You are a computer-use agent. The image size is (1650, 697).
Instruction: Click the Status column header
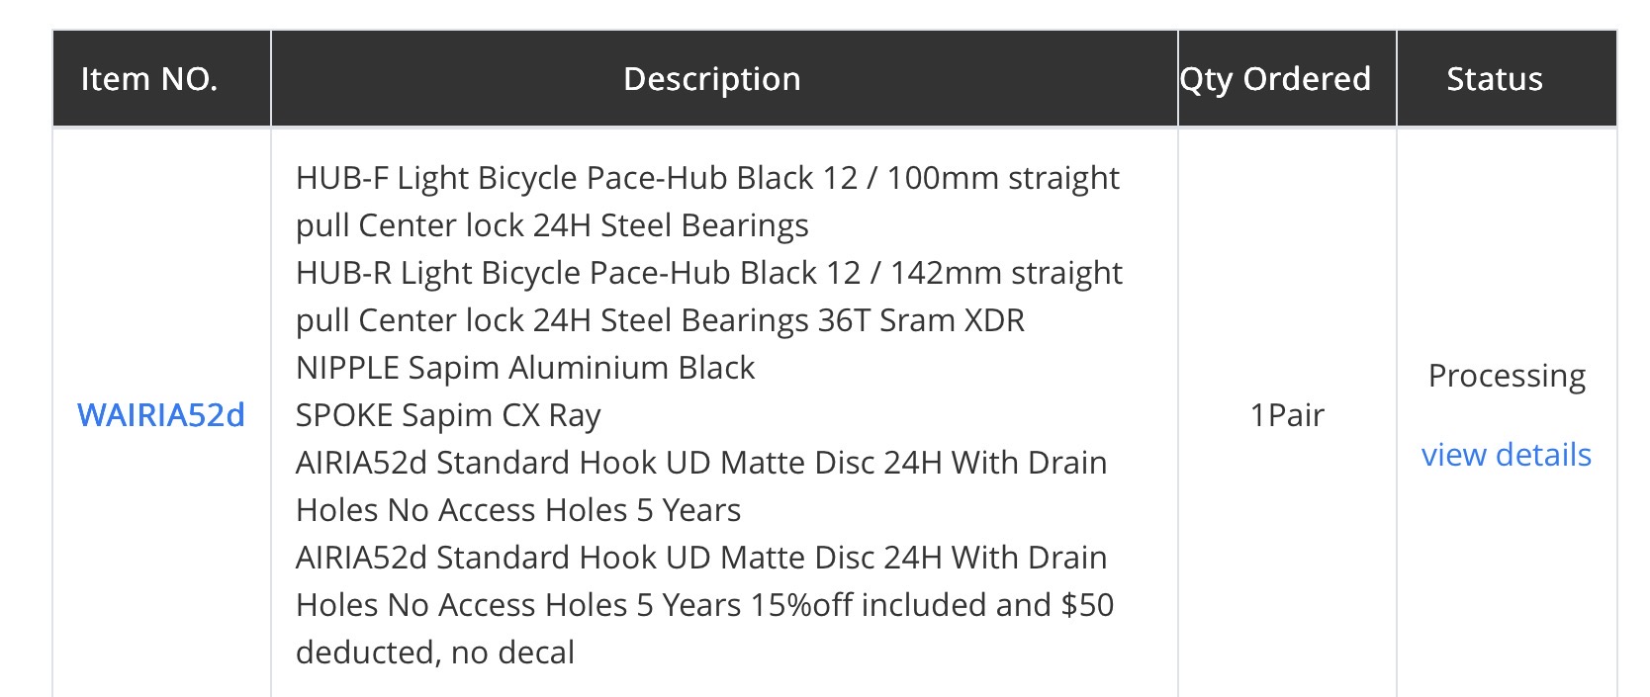click(1494, 79)
